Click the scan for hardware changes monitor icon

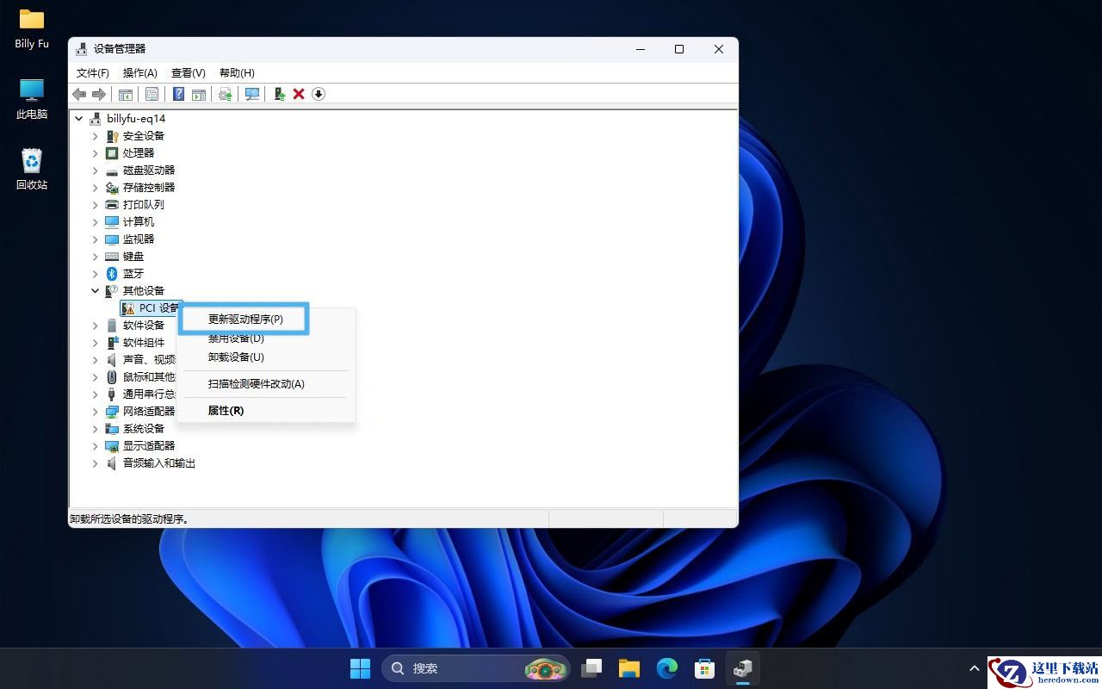[x=252, y=94]
